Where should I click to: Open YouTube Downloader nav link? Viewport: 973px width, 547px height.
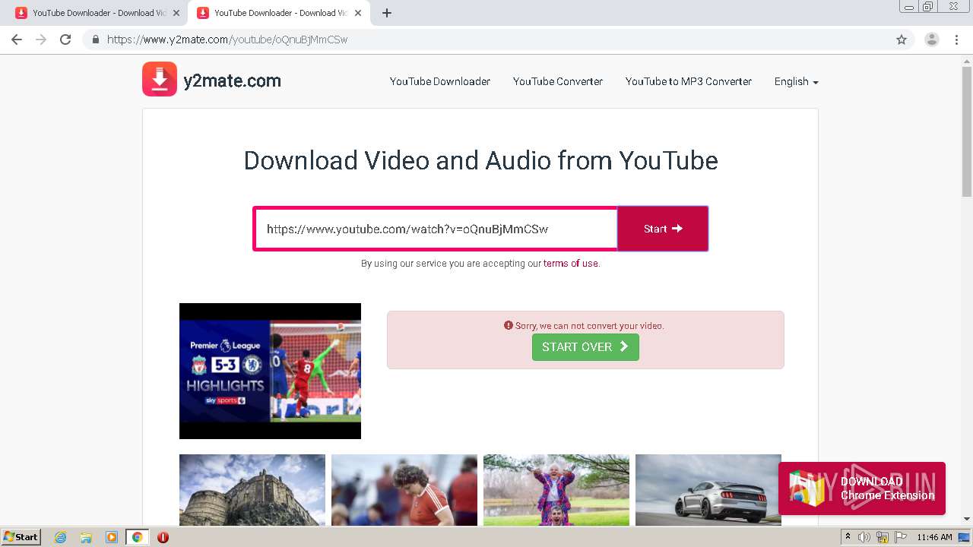point(440,81)
